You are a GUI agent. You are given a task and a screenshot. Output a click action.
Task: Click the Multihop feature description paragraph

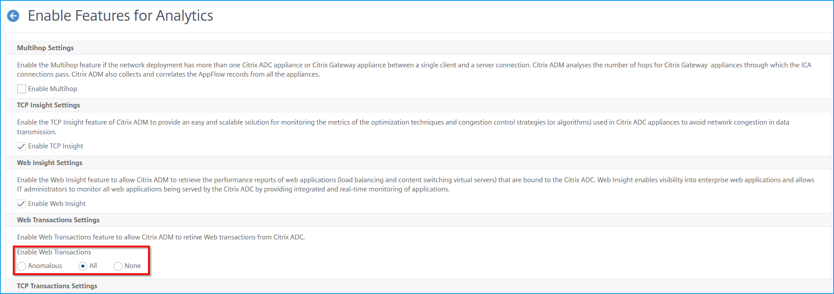414,70
